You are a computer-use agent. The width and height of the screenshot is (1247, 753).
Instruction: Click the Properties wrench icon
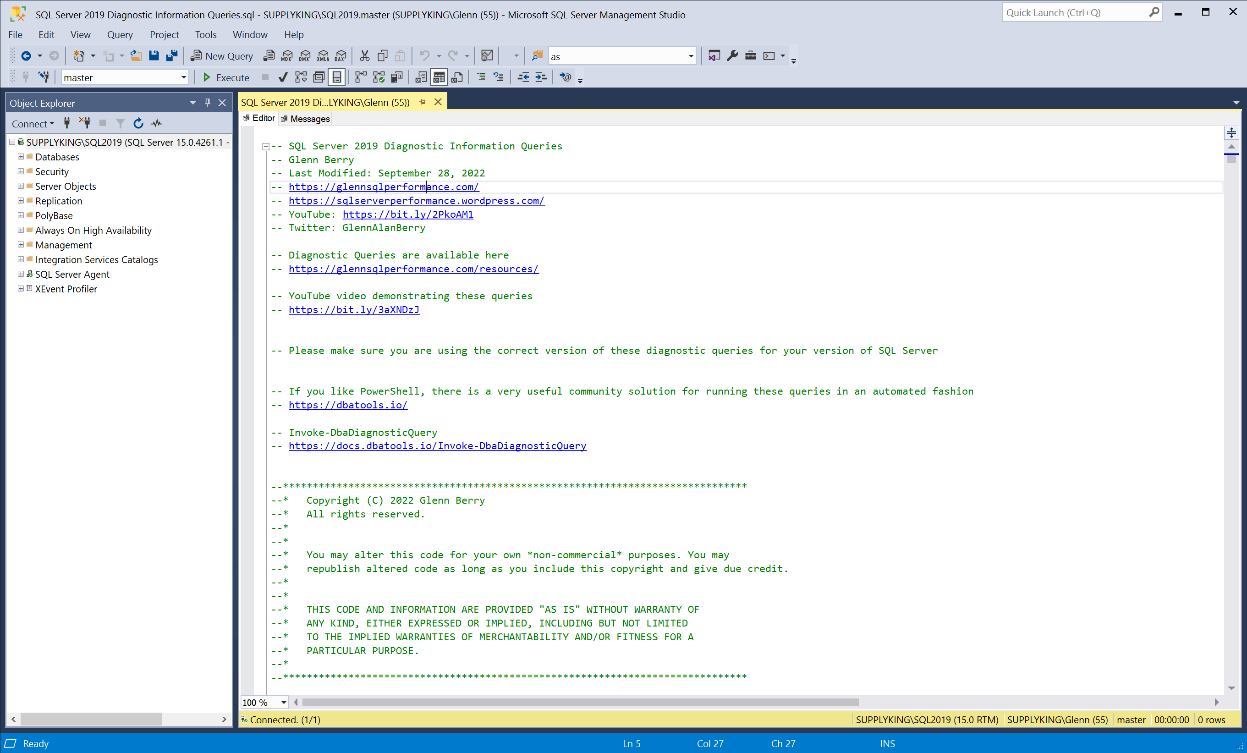pyautogui.click(x=732, y=55)
